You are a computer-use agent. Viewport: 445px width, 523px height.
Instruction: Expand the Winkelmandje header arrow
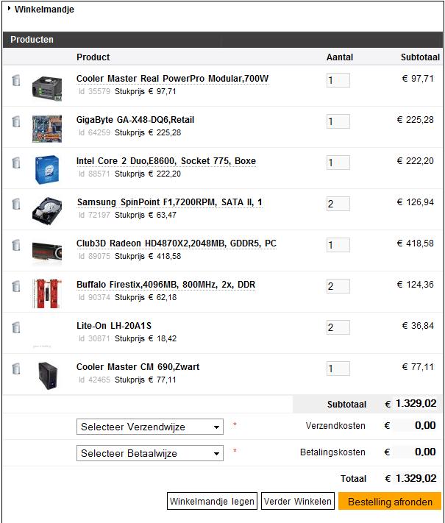click(9, 8)
